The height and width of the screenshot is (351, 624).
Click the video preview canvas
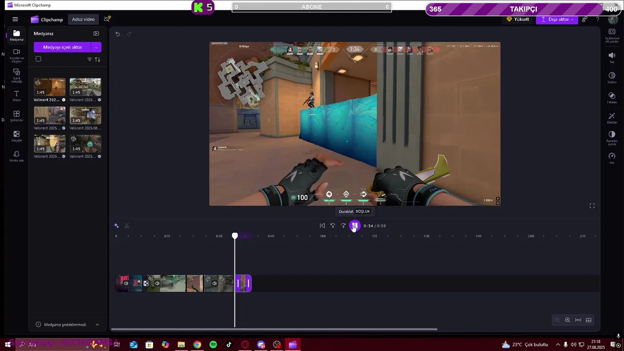tap(354, 124)
